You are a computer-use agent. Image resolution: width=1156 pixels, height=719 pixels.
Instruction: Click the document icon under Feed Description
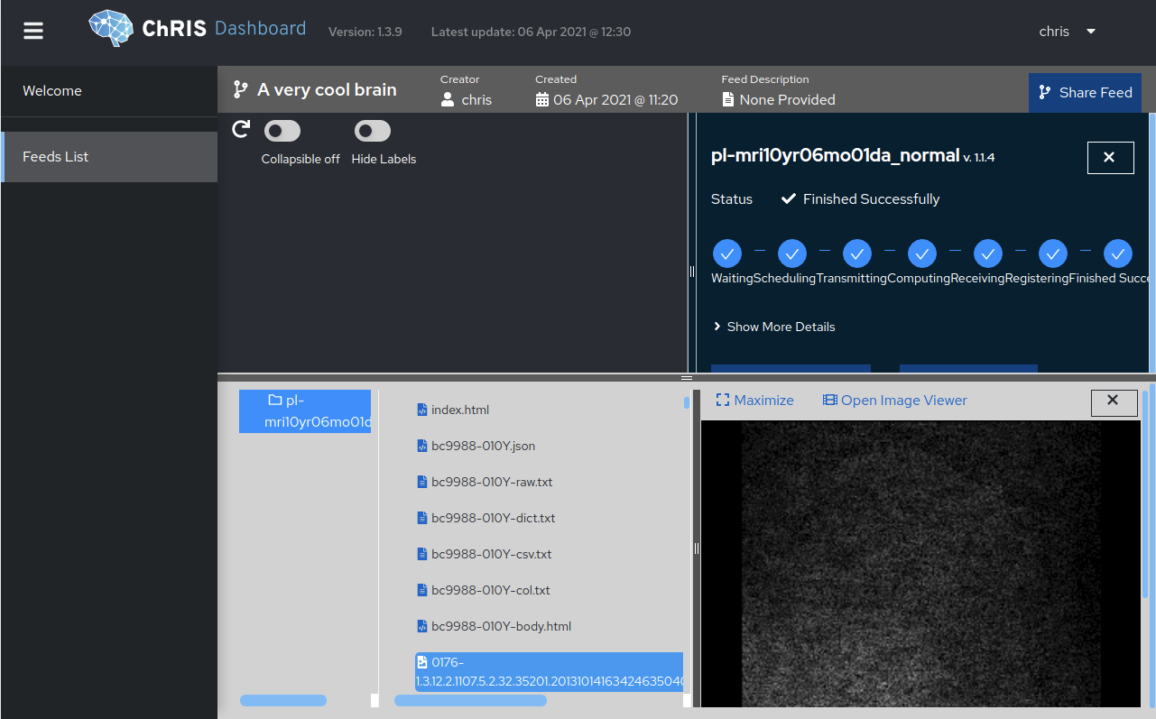point(728,100)
